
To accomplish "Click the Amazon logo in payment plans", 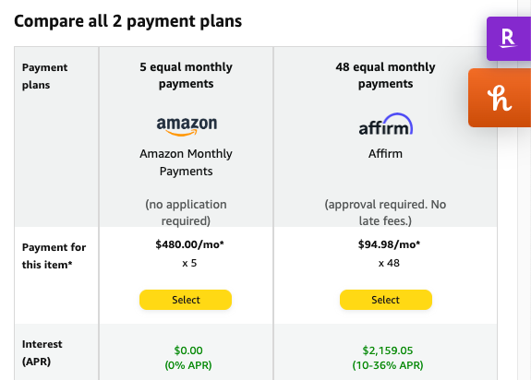I will [187, 126].
